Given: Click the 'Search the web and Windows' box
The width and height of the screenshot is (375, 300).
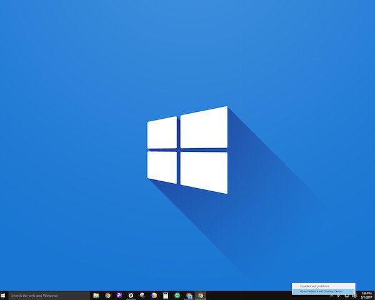Looking at the screenshot, I should [x=49, y=296].
